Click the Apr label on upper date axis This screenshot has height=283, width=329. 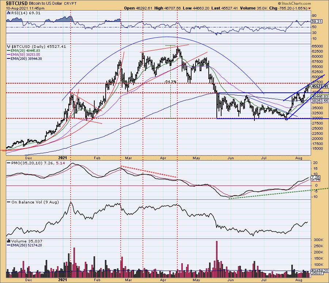[x=163, y=158]
